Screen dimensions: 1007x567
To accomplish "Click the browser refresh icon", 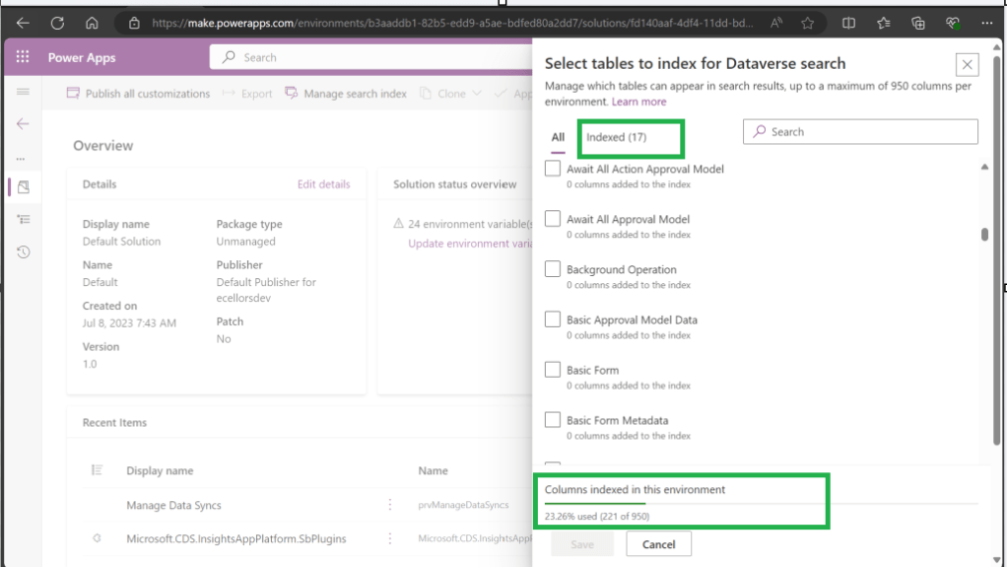I will (x=57, y=23).
